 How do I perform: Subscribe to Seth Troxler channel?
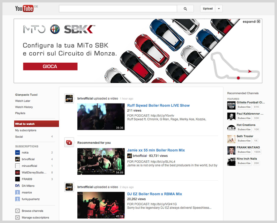pyautogui.click(x=244, y=141)
